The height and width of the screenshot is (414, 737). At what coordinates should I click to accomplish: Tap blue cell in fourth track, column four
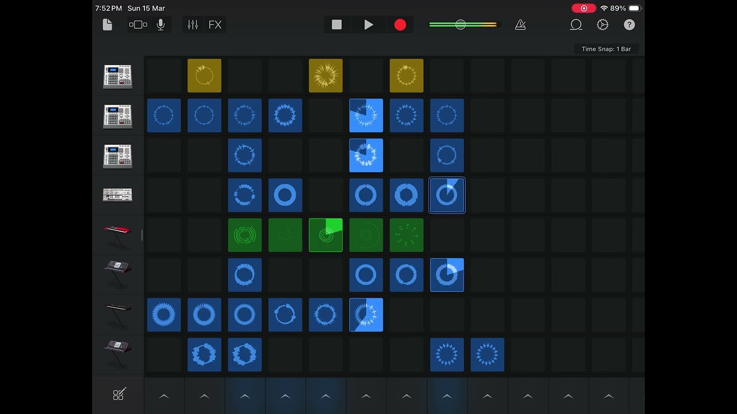tap(285, 195)
